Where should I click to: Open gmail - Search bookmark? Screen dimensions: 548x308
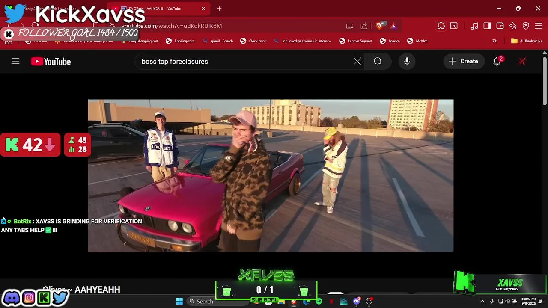(x=218, y=41)
